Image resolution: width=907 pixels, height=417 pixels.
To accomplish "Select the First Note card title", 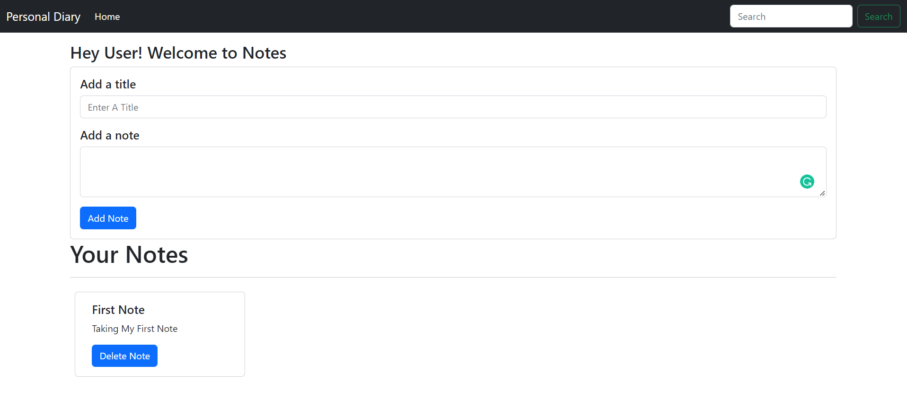I will coord(118,310).
